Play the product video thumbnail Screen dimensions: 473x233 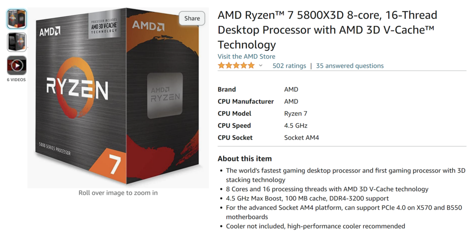17,65
